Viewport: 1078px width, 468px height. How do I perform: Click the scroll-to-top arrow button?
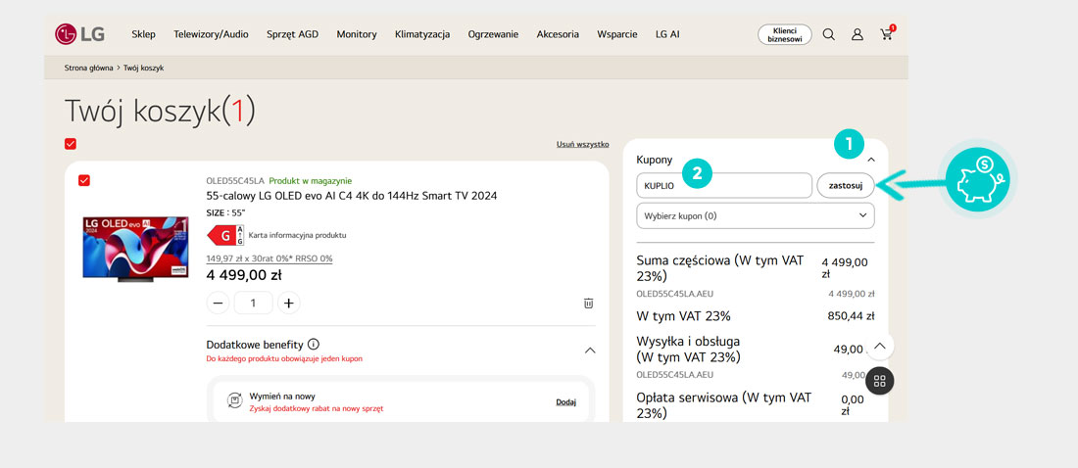click(x=879, y=347)
